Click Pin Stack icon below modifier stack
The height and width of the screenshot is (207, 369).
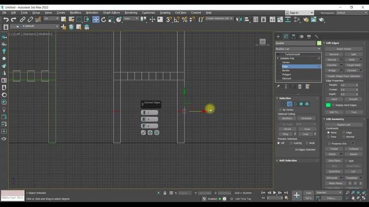pyautogui.click(x=278, y=87)
